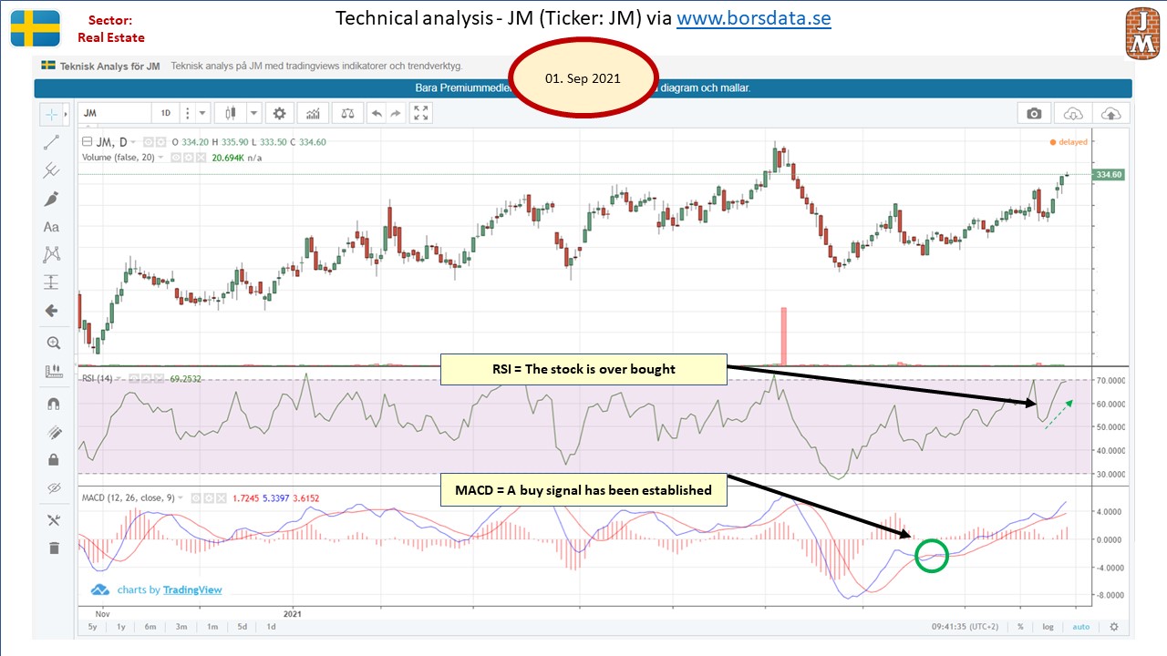The height and width of the screenshot is (656, 1167).
Task: Select the brush drawing tool
Action: tap(52, 199)
